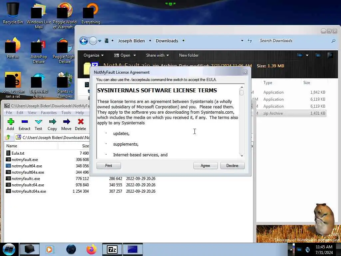The width and height of the screenshot is (341, 256).
Task: Open the Tools menu in 7-Zip
Action: pyautogui.click(x=66, y=113)
